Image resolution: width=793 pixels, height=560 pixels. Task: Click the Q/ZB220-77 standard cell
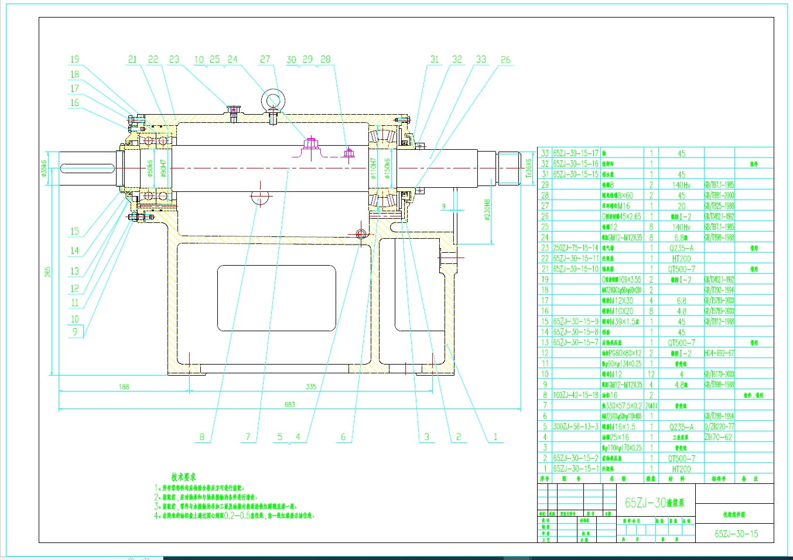coord(719,427)
